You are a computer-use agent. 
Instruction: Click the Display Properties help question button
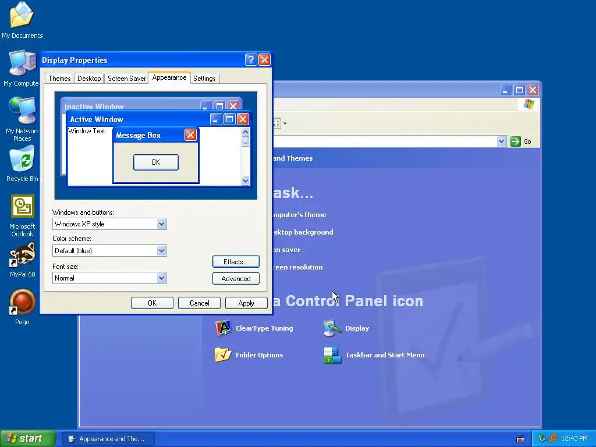(251, 60)
